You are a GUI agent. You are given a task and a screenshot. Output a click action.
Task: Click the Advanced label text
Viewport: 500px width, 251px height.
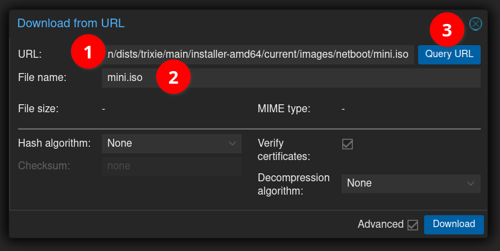(380, 224)
